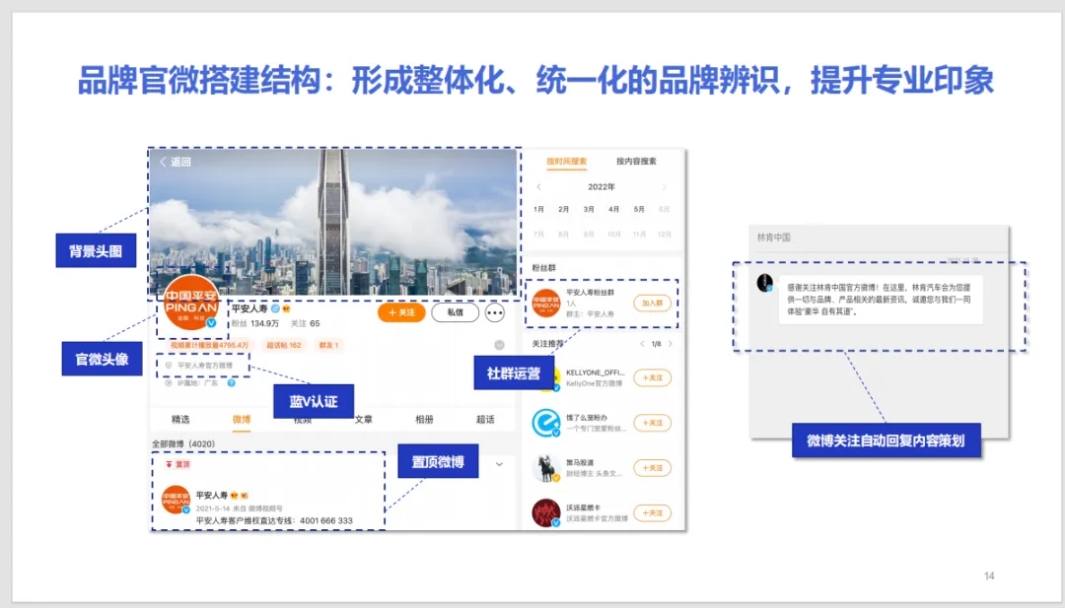The image size is (1065, 608).
Task: Open the horse rider avatar of 财经博主
Action: point(546,468)
